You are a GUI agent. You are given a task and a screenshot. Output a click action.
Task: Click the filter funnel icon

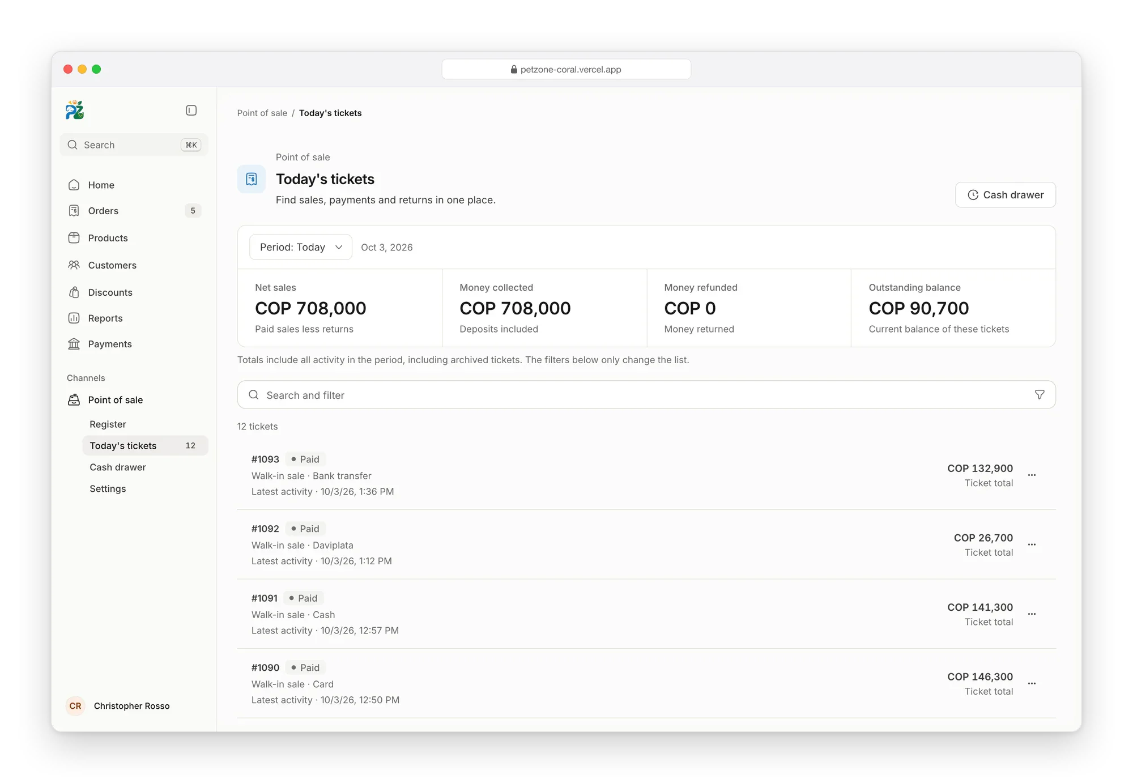click(x=1040, y=395)
